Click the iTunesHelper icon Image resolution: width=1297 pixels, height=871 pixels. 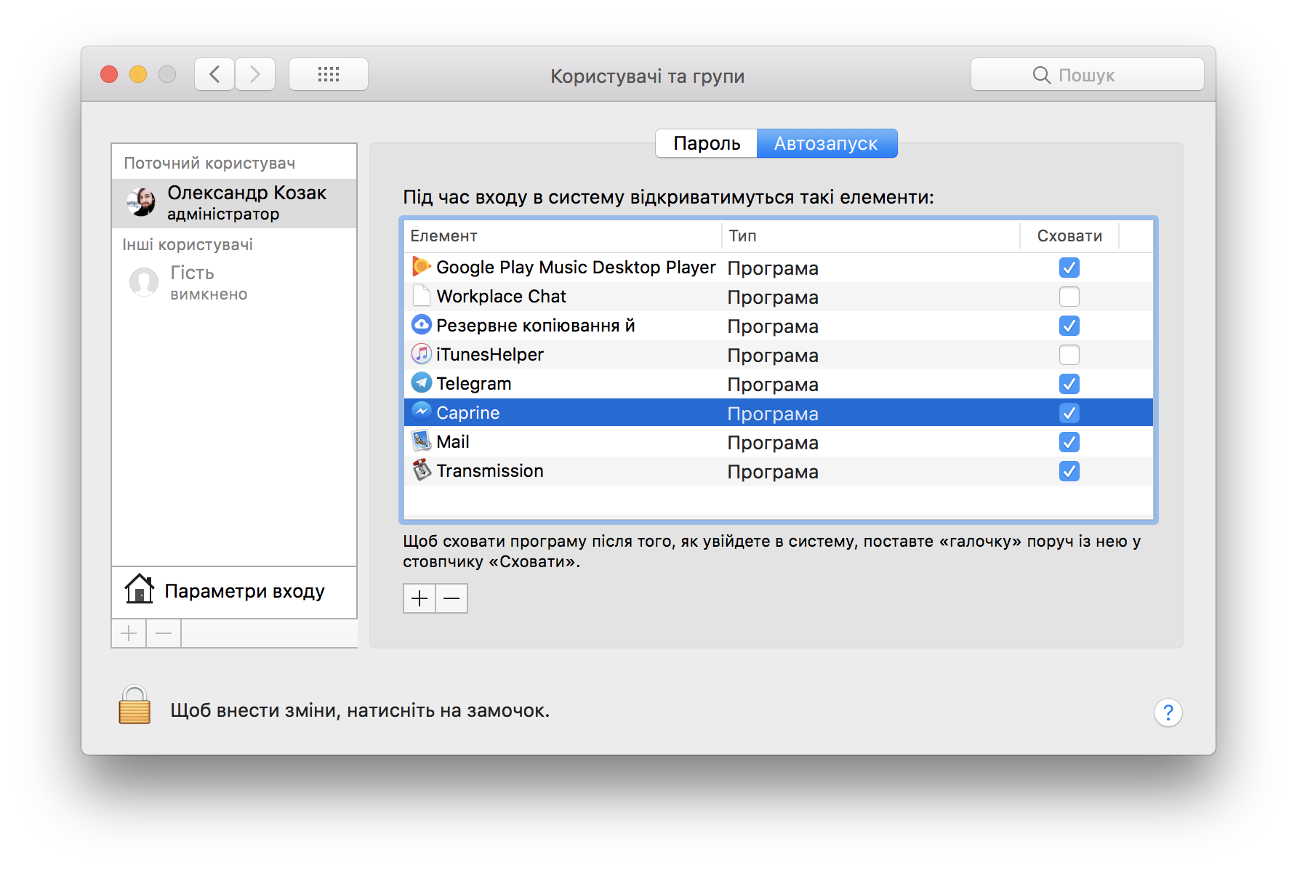click(x=420, y=354)
